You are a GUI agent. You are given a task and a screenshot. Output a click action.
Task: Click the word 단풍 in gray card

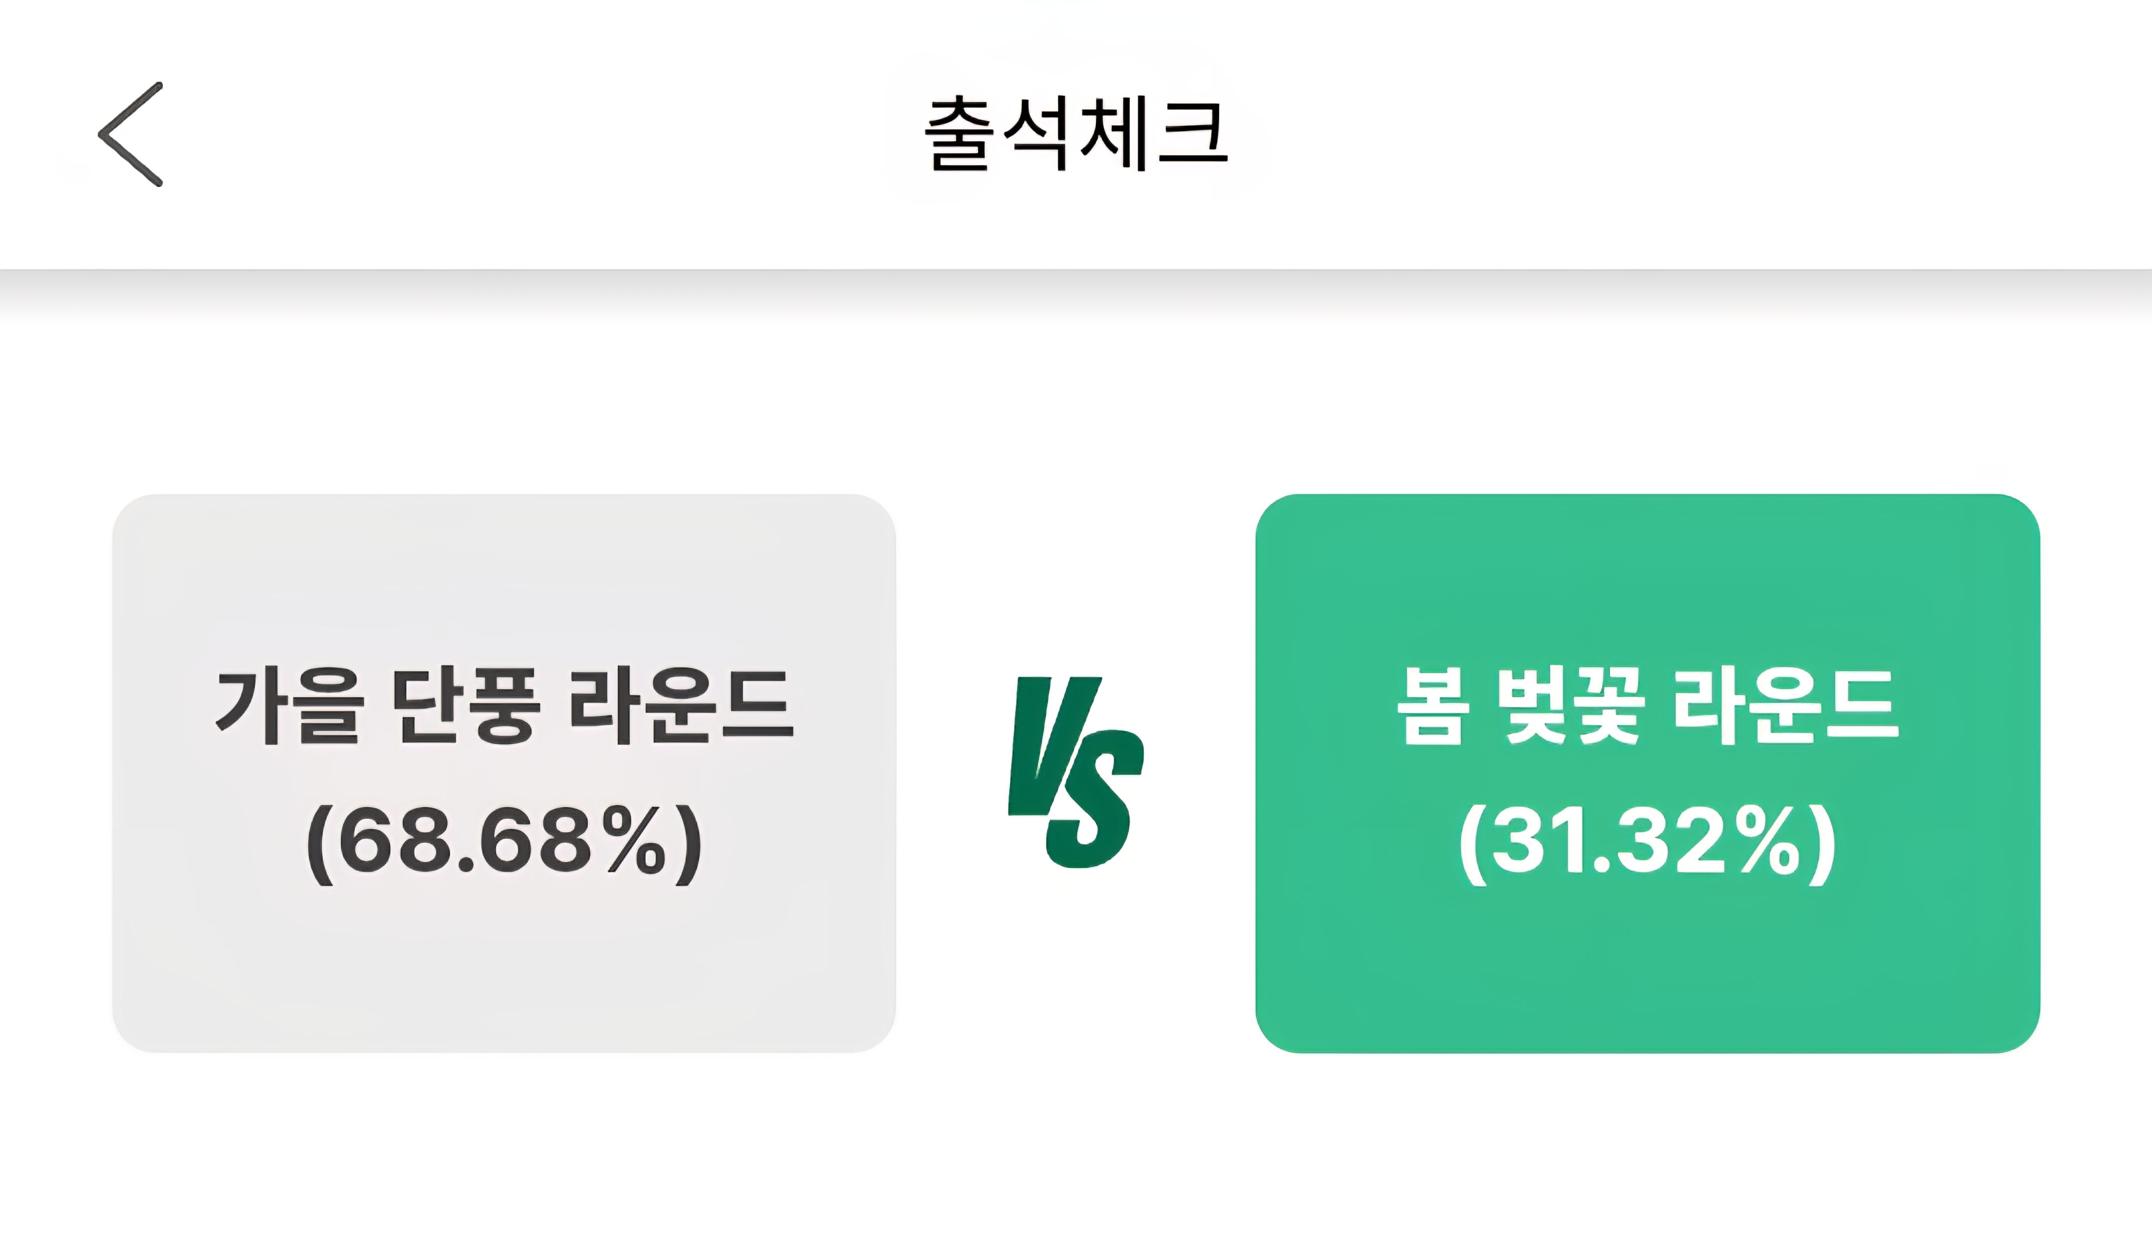pyautogui.click(x=466, y=707)
